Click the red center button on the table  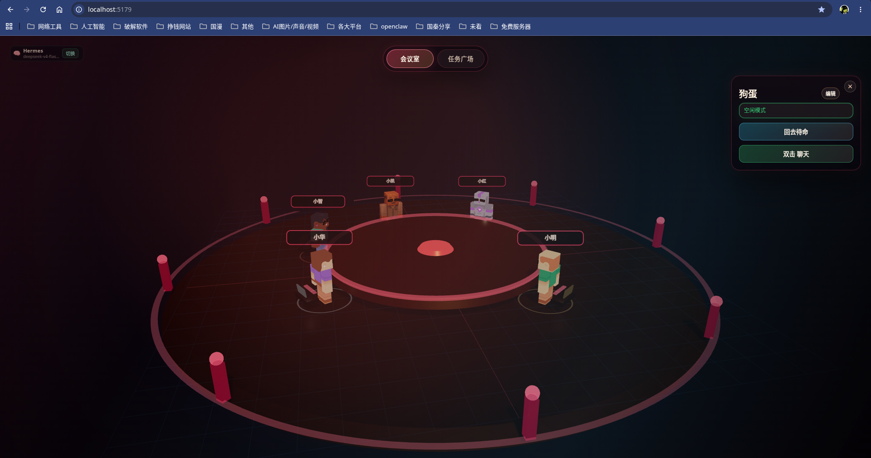point(435,248)
